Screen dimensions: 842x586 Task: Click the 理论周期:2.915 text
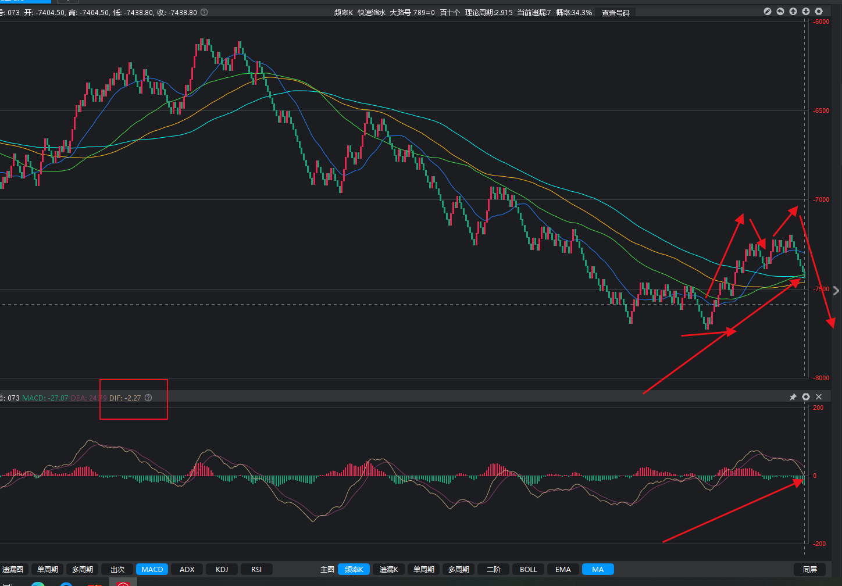pos(489,12)
